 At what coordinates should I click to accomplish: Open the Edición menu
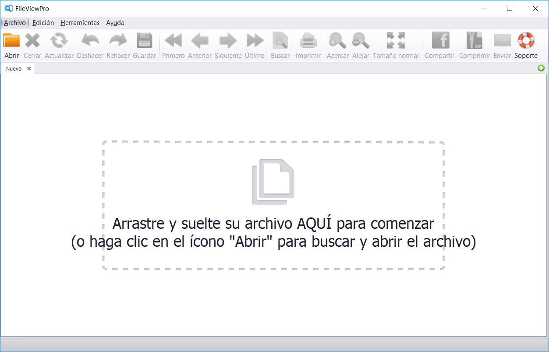click(43, 23)
